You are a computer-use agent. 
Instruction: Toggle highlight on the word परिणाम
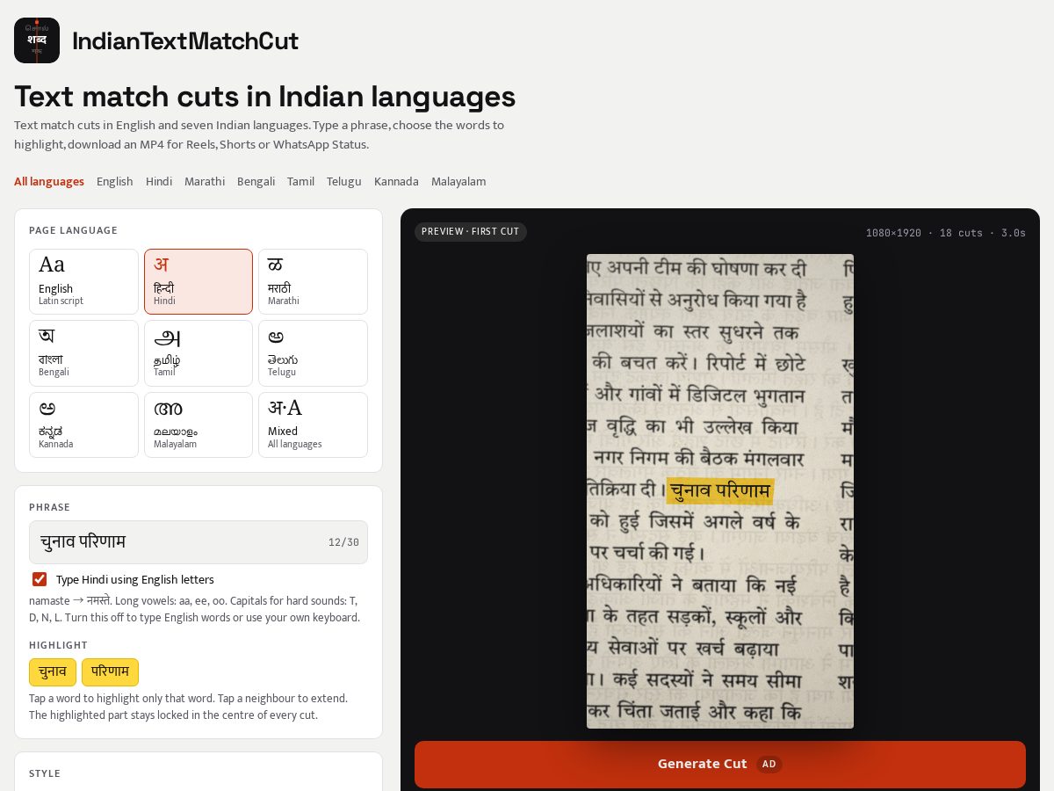click(x=110, y=672)
